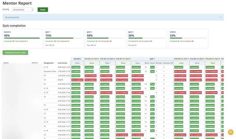Click last access '8-09-2026 15:31'
236x139 pixels.
click(x=64, y=126)
